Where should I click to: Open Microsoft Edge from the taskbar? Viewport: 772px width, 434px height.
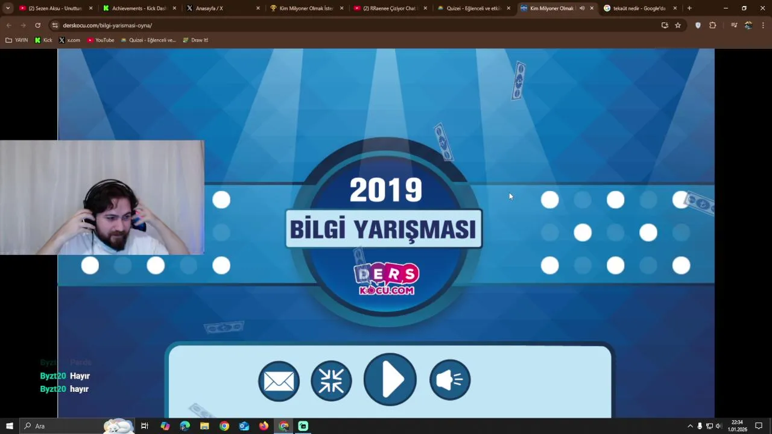coord(185,426)
